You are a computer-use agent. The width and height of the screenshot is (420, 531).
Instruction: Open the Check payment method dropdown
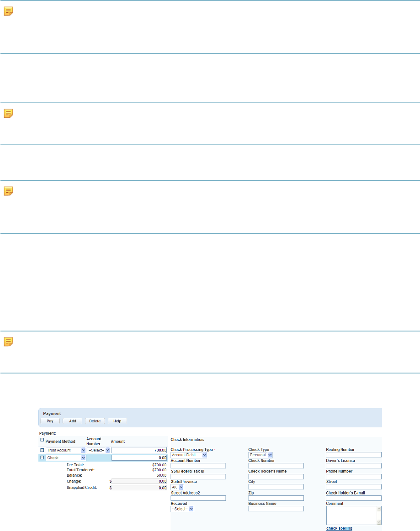click(x=66, y=457)
